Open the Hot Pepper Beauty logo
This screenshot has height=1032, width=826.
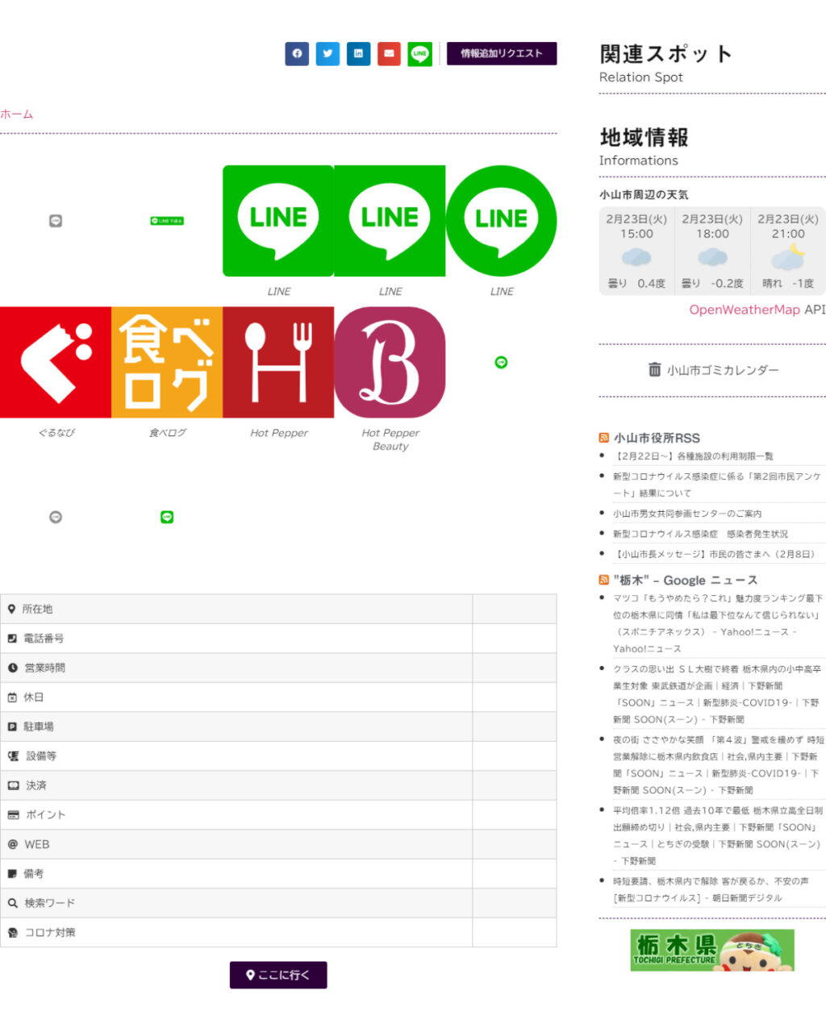[x=390, y=362]
